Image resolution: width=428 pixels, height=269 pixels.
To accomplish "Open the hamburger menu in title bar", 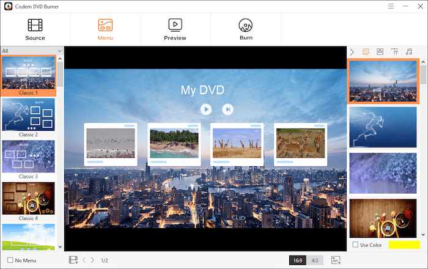I will pos(391,6).
